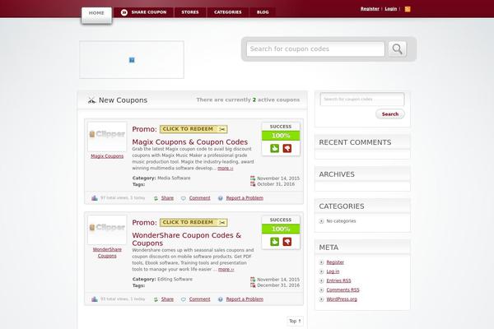Click Click To Redeem for WonderShare promo
Viewport: 494px width, 329px height.
[193, 223]
